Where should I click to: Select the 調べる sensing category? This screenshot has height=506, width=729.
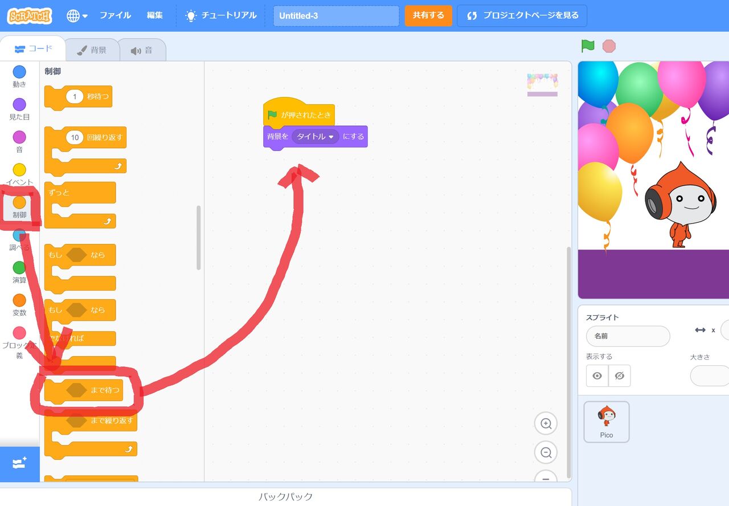pyautogui.click(x=19, y=240)
